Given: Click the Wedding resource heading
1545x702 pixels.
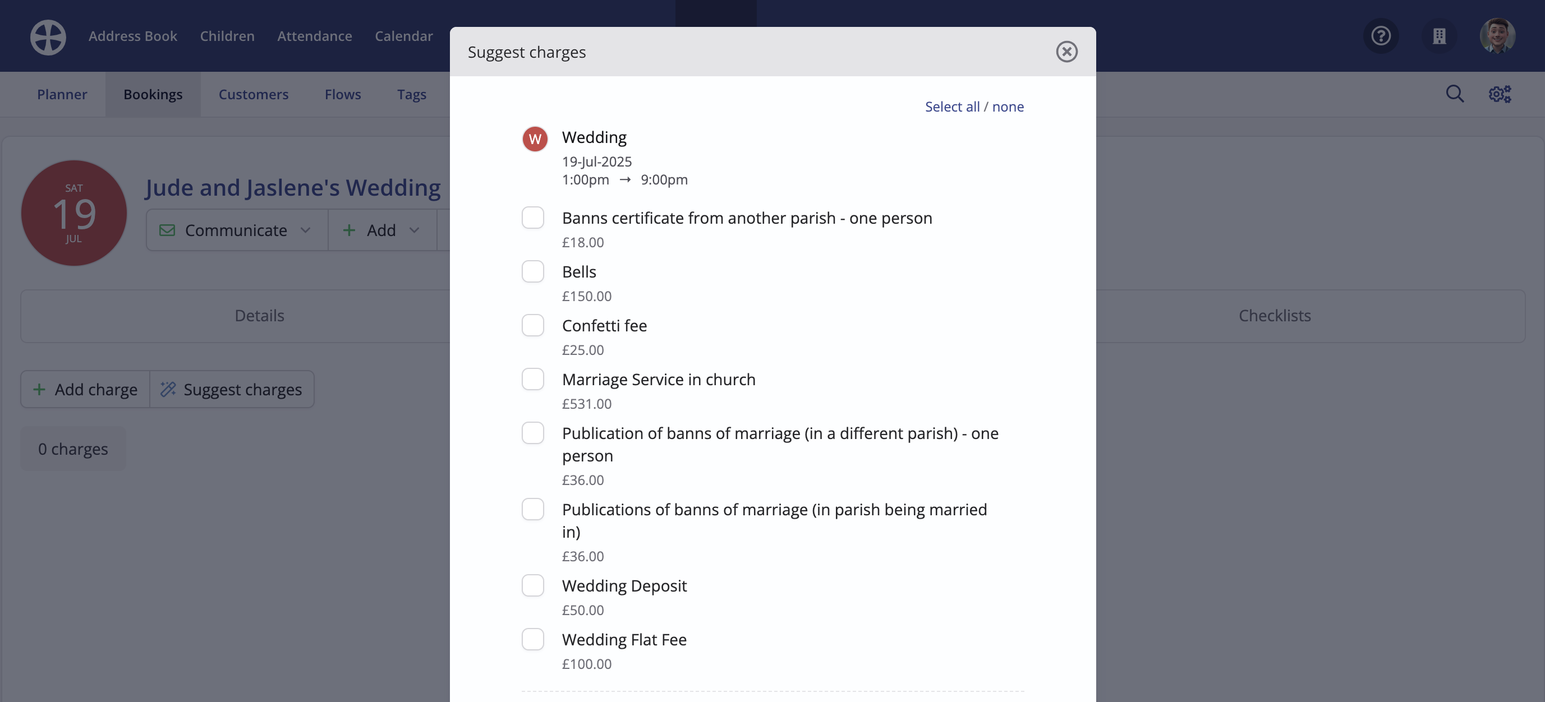Looking at the screenshot, I should (x=594, y=137).
